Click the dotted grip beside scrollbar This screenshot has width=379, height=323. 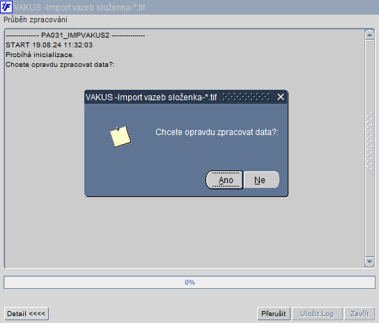point(370,143)
